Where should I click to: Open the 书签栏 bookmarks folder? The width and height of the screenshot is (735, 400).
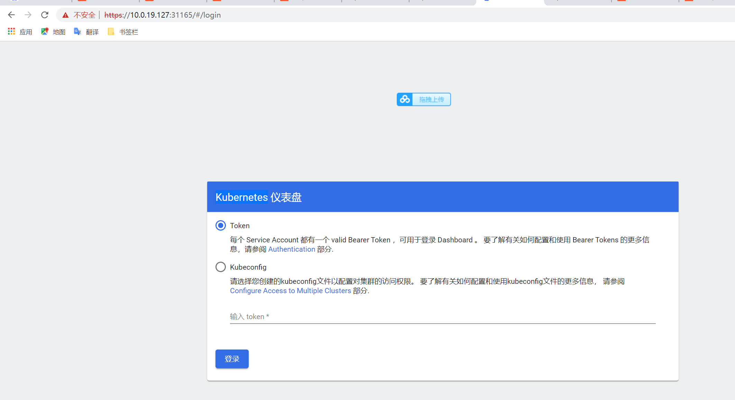pyautogui.click(x=123, y=32)
